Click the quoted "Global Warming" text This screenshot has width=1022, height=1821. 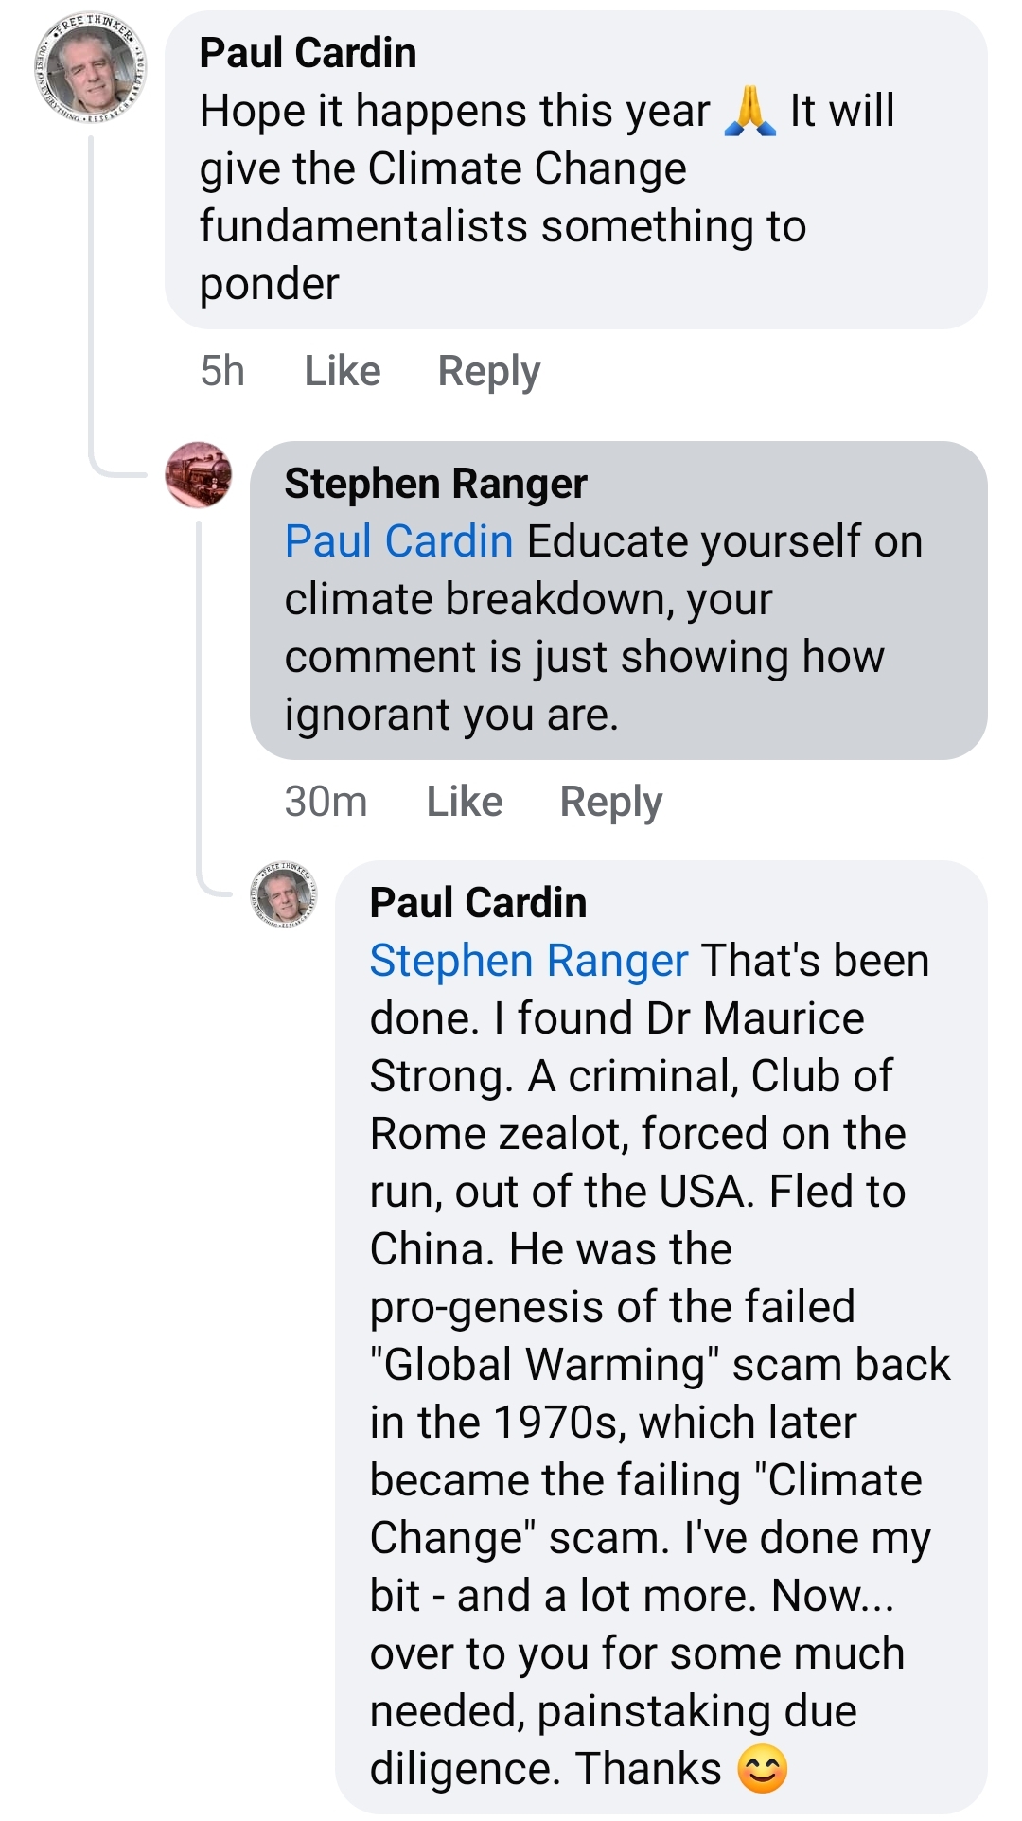(x=544, y=1365)
